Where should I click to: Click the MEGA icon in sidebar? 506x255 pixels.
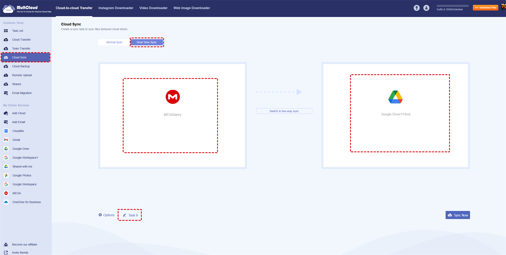[6, 193]
